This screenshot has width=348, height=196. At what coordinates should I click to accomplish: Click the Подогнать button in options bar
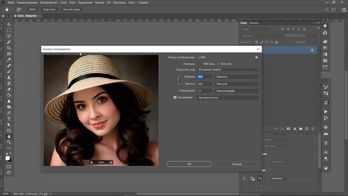[x=49, y=10]
